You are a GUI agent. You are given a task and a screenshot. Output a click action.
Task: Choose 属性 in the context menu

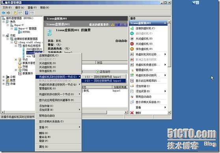[x=58, y=147]
